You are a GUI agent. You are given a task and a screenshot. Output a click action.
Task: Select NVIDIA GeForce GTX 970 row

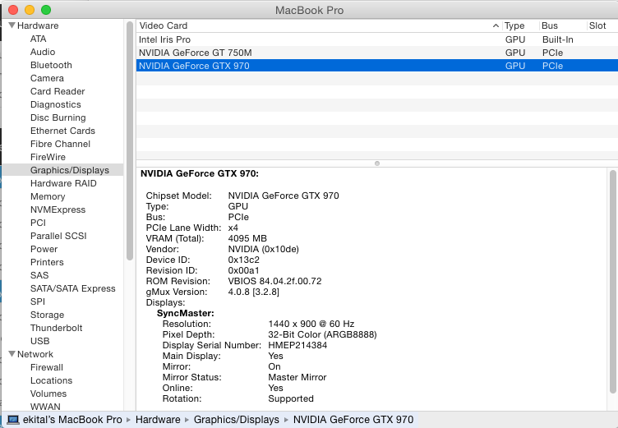click(376, 66)
